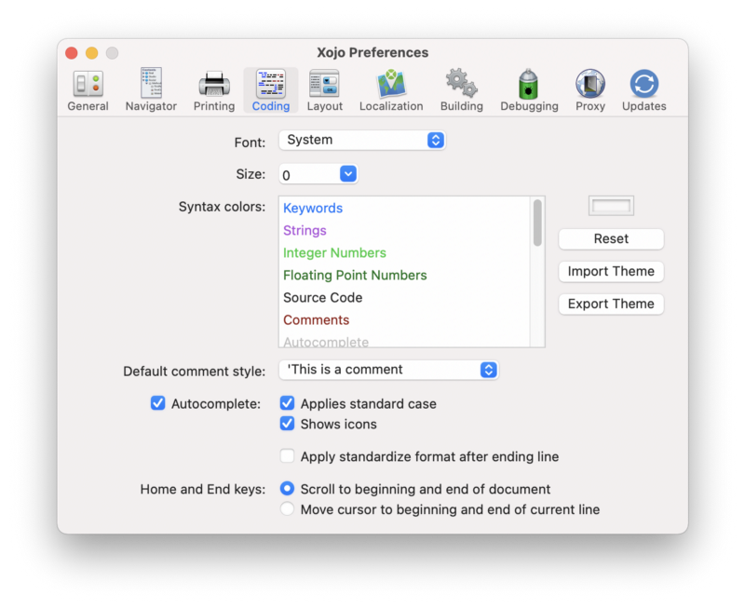Enable Apply standardize format after ending line
745x609 pixels.
pyautogui.click(x=287, y=456)
